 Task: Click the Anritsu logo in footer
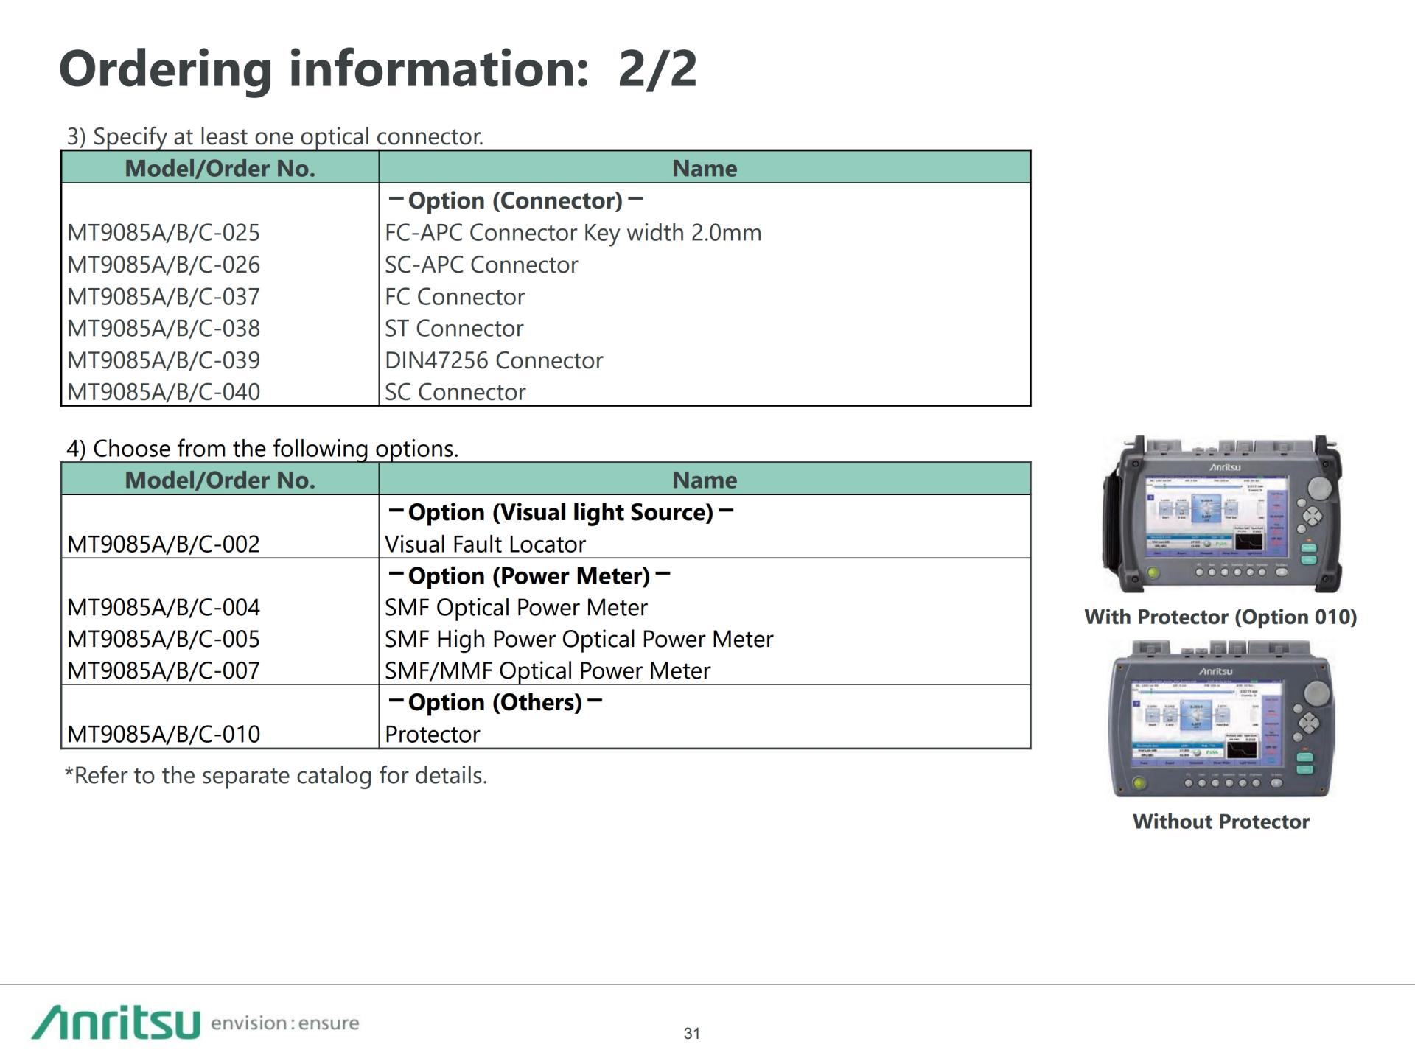[116, 1023]
